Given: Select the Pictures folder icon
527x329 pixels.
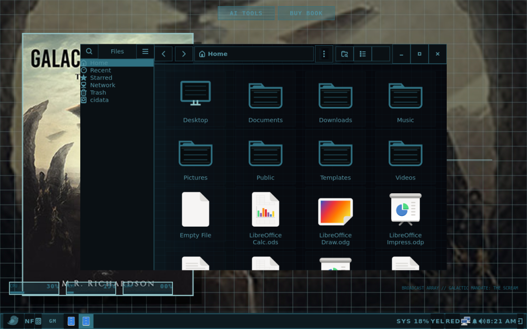Looking at the screenshot, I should tap(196, 153).
